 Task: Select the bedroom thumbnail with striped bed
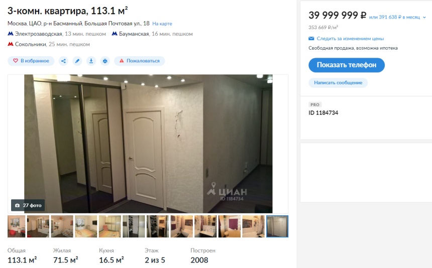[86, 226]
